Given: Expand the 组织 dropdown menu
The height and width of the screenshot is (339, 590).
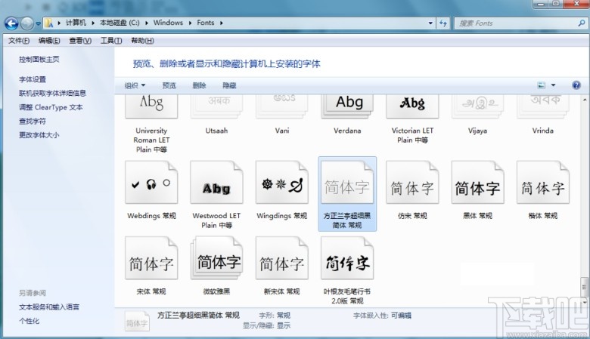Looking at the screenshot, I should (x=135, y=86).
